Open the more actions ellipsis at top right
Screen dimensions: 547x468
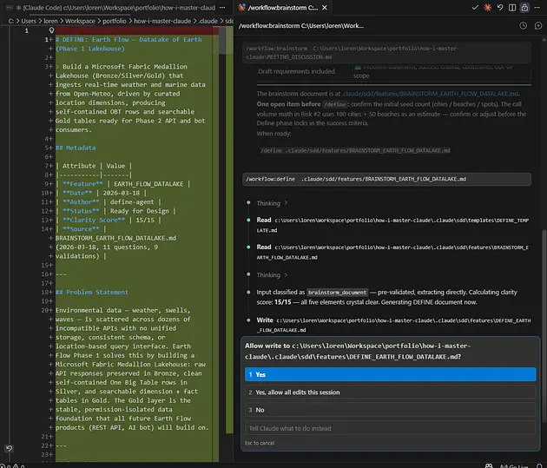coord(537,7)
